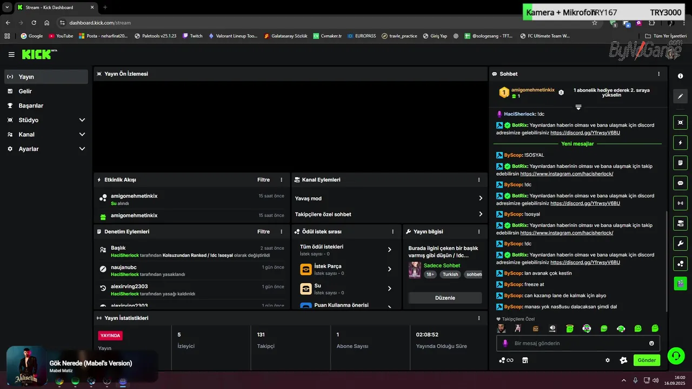Click the info icon in the right sidebar

680,76
